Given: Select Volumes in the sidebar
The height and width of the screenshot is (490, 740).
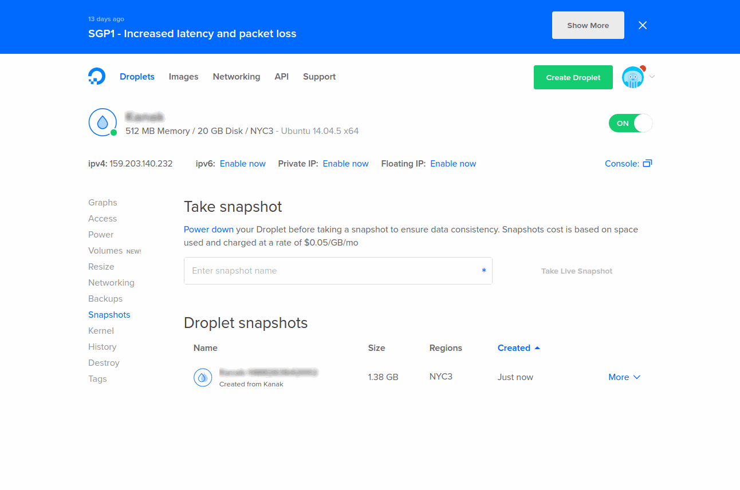Looking at the screenshot, I should pyautogui.click(x=105, y=251).
